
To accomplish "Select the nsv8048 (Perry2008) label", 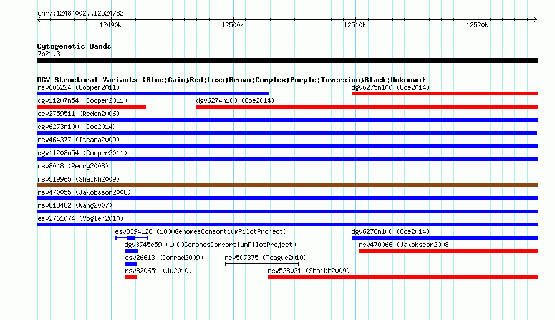I will (73, 166).
